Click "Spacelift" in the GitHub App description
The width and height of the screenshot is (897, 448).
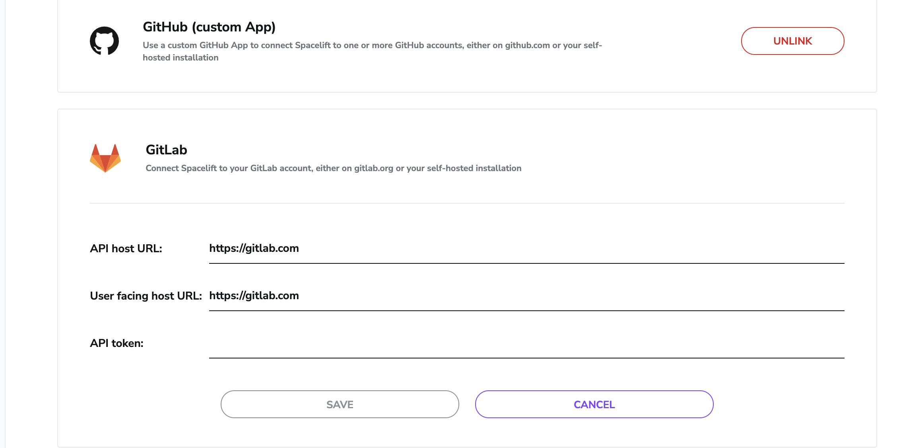point(313,45)
